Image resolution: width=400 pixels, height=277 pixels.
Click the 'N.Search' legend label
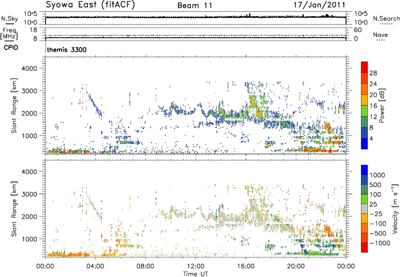click(386, 18)
